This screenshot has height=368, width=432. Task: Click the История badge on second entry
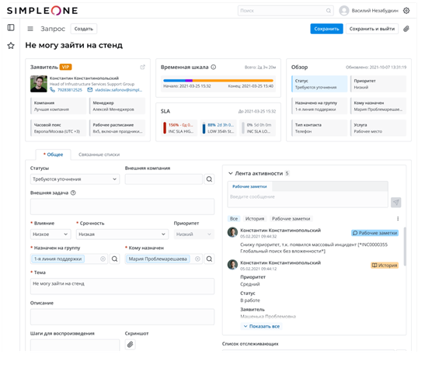click(385, 266)
